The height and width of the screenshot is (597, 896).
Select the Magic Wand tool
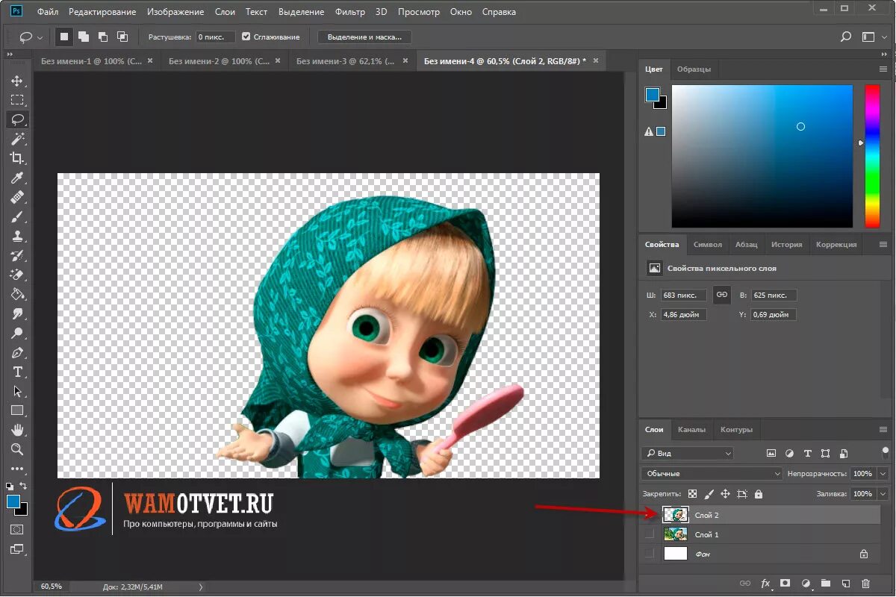17,139
